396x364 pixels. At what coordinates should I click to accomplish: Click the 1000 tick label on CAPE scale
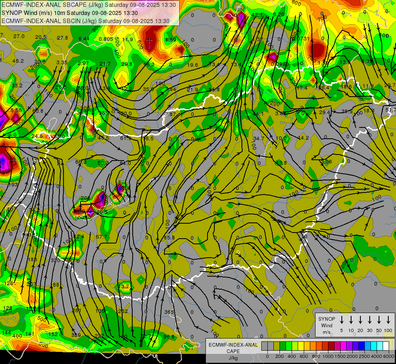pyautogui.click(x=328, y=356)
